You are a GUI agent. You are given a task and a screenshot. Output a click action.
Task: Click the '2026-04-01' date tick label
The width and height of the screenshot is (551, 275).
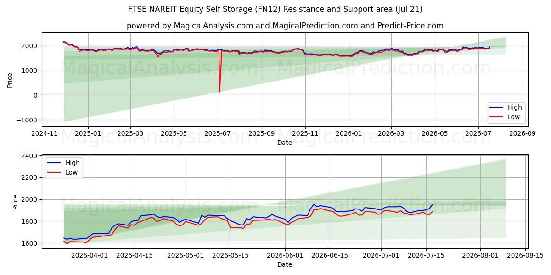click(x=89, y=255)
